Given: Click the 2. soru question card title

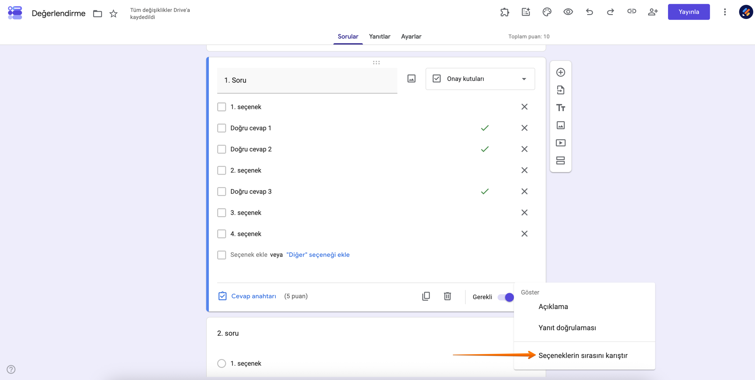Looking at the screenshot, I should pos(228,333).
